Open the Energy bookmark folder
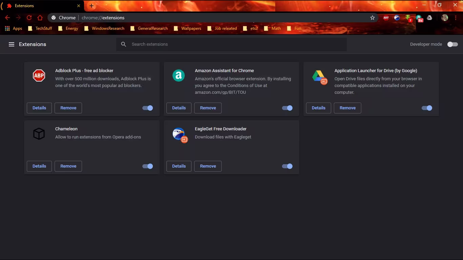This screenshot has height=260, width=463. click(x=68, y=28)
